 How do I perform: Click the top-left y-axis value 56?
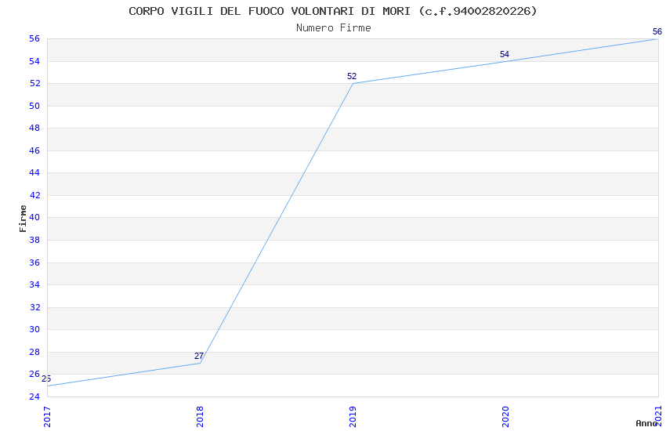point(34,39)
